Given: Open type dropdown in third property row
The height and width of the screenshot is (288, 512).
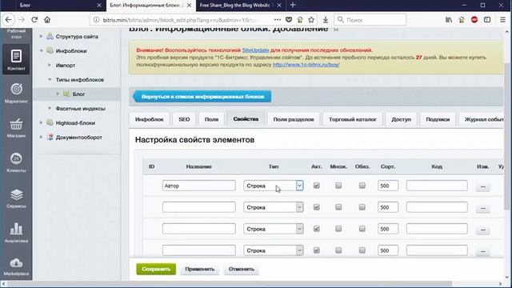Looking at the screenshot, I should [x=274, y=229].
